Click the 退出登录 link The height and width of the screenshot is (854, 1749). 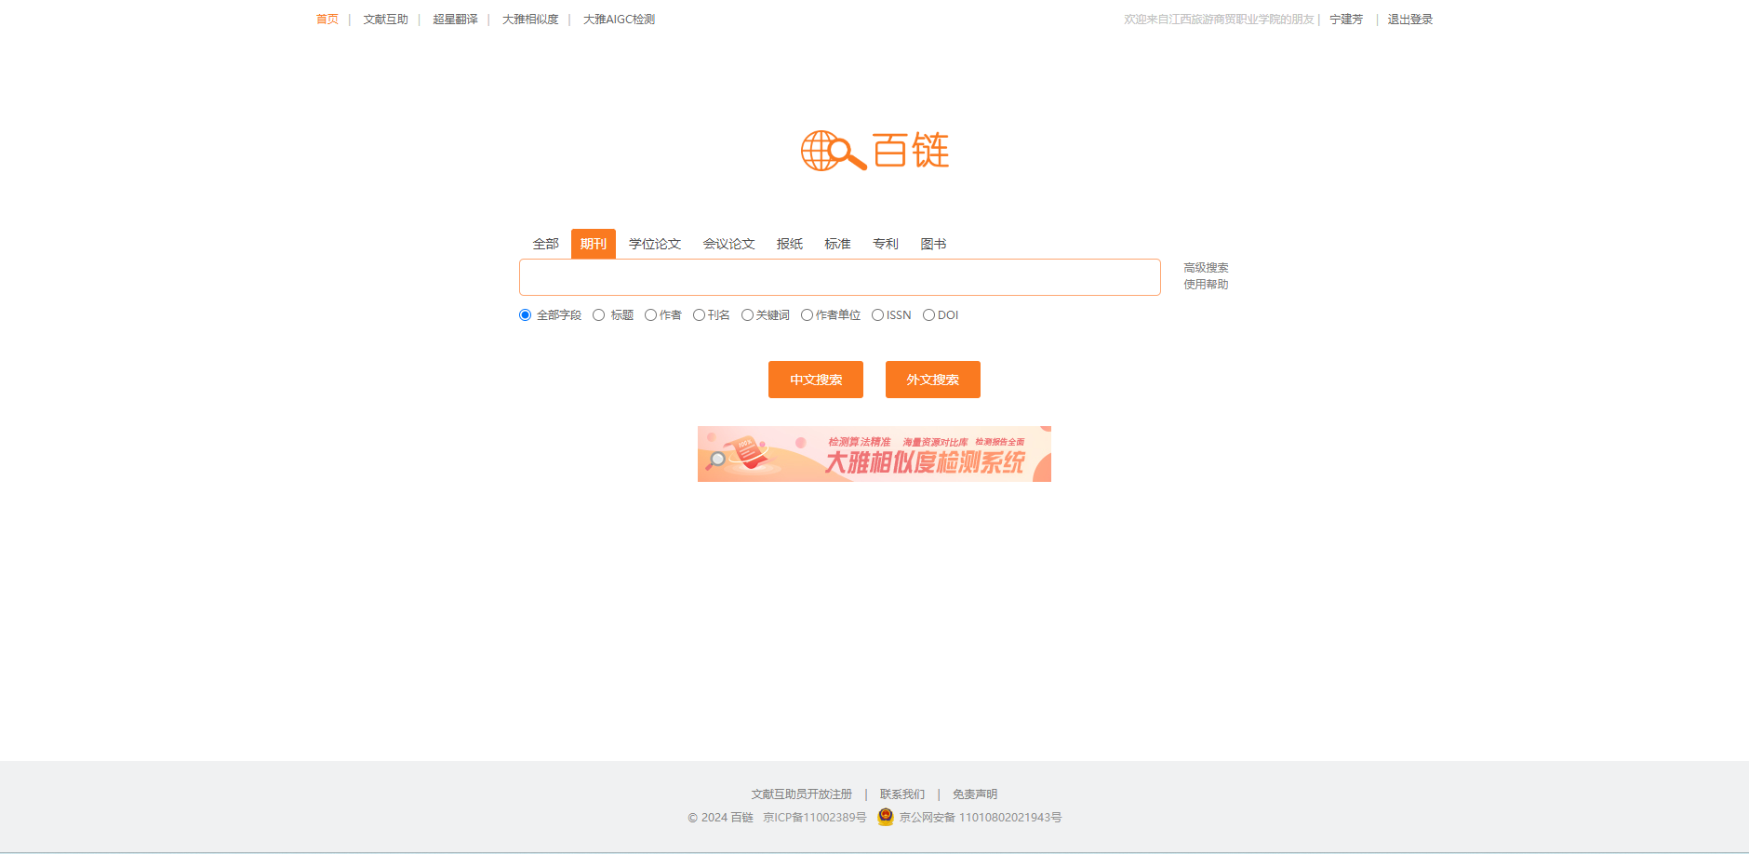(x=1409, y=20)
